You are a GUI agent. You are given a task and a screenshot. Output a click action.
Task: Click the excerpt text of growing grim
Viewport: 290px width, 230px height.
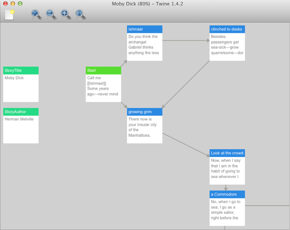(144, 127)
